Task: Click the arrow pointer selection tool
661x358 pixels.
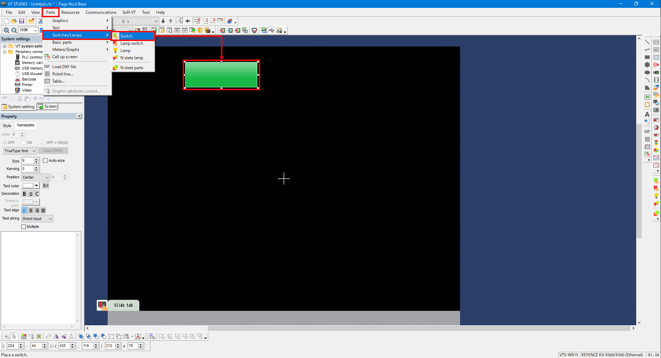Action: point(14,336)
